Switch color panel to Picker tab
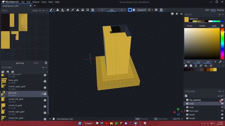 pyautogui.click(x=189, y=26)
